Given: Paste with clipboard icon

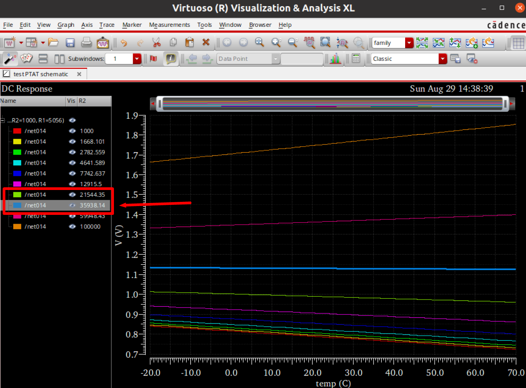Looking at the screenshot, I should 190,42.
